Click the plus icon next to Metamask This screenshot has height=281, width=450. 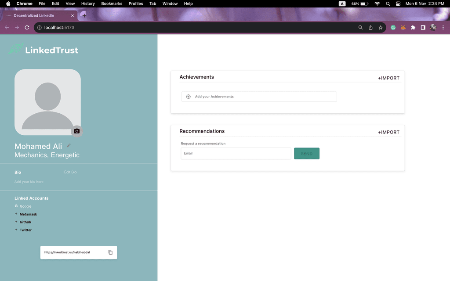[16, 214]
